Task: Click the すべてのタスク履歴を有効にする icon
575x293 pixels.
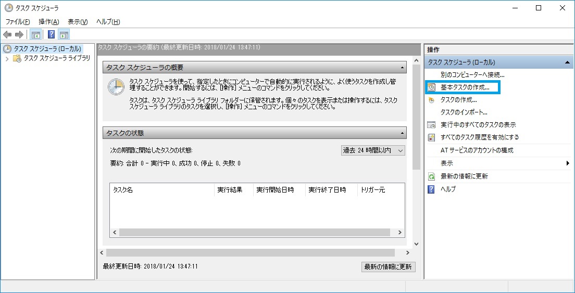Action: point(432,138)
